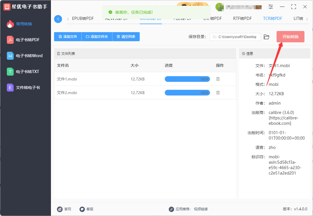
Task: Switch to RTF转PDF tab
Action: (242, 18)
